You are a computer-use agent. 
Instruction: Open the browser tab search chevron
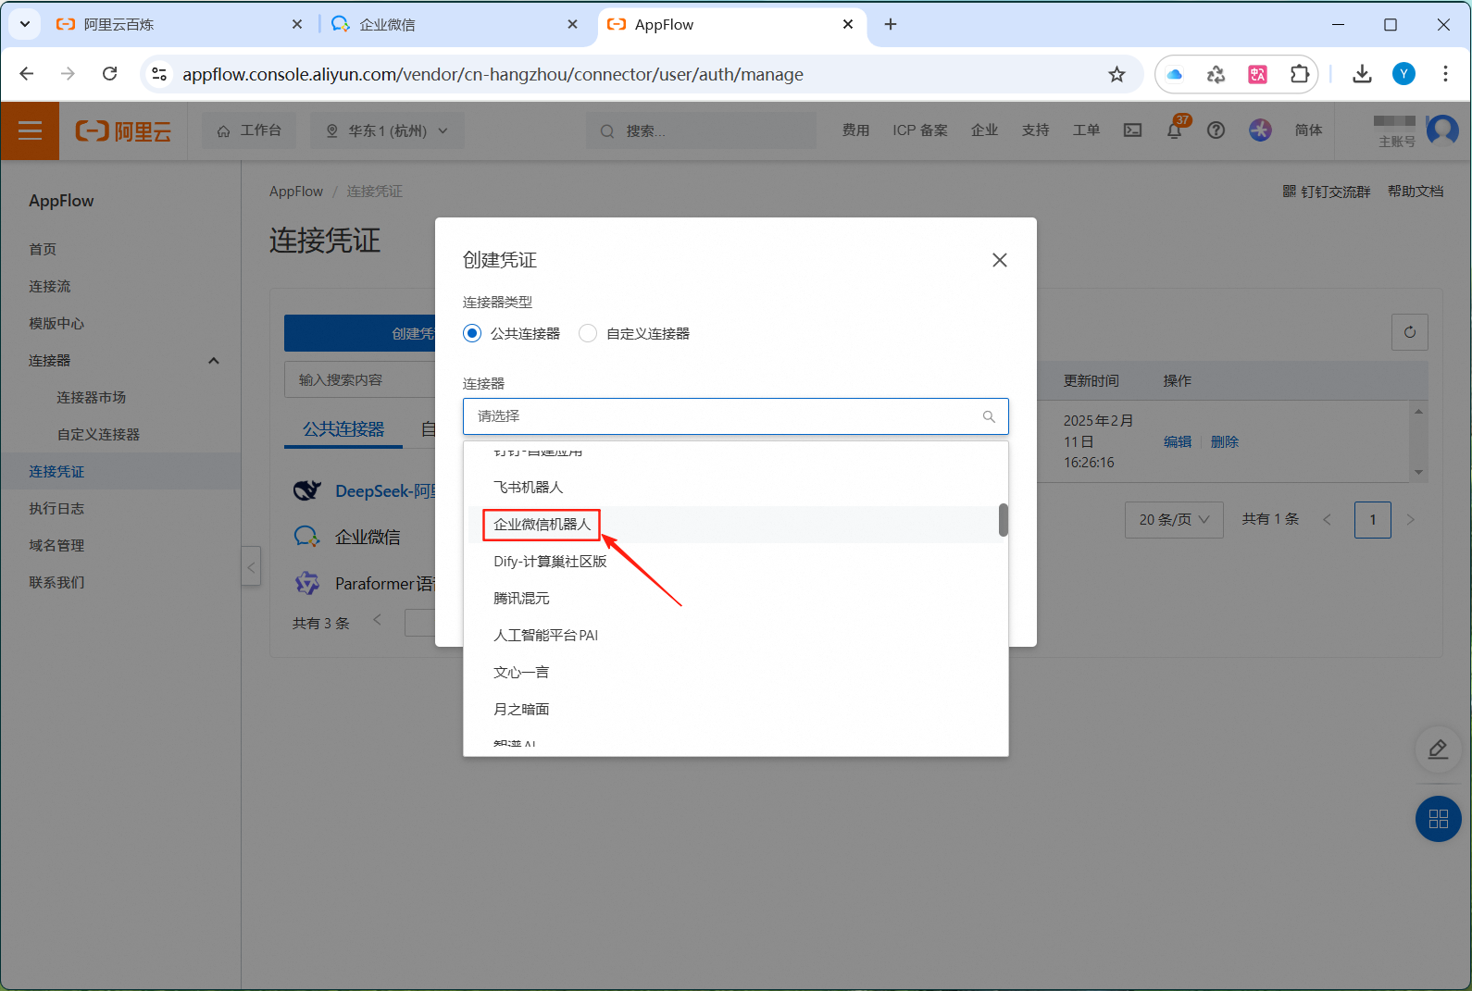click(25, 25)
